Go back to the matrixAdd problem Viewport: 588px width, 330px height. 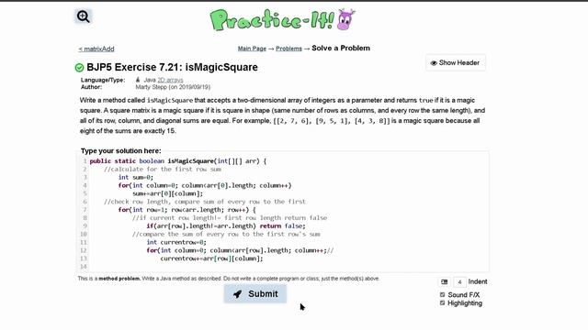coord(96,49)
